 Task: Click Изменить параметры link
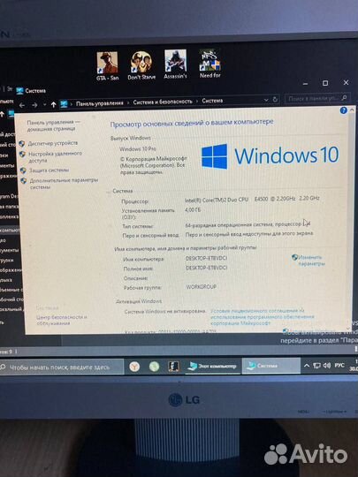coord(311,261)
